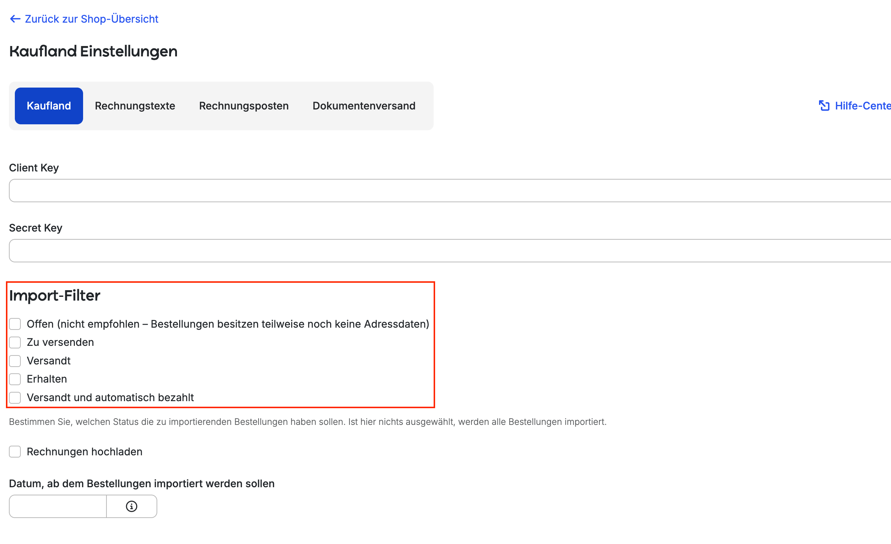Switch to the Rechnungstexte tab
Viewport: 891px width, 544px height.
coord(135,106)
